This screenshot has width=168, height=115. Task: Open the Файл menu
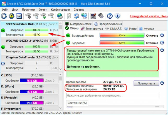coord(5,9)
